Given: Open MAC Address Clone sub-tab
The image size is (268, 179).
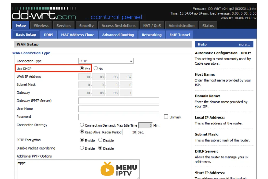Looking at the screenshot, I should (x=78, y=35).
